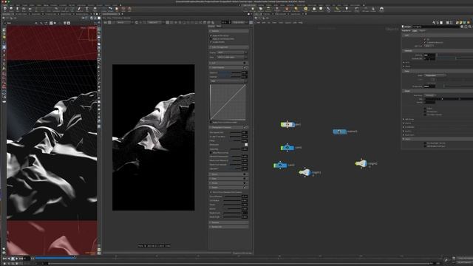The width and height of the screenshot is (473, 266).
Task: Select the material node in the network view
Action: 340,132
